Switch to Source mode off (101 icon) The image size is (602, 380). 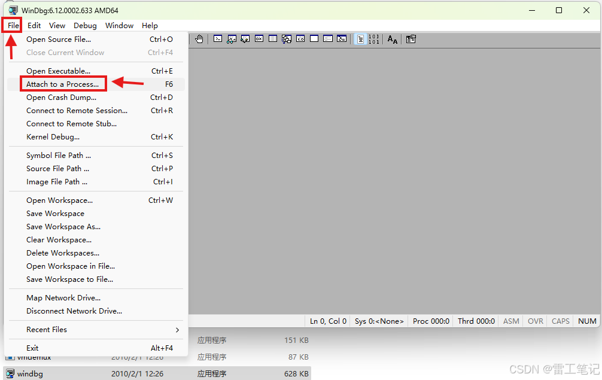click(373, 39)
